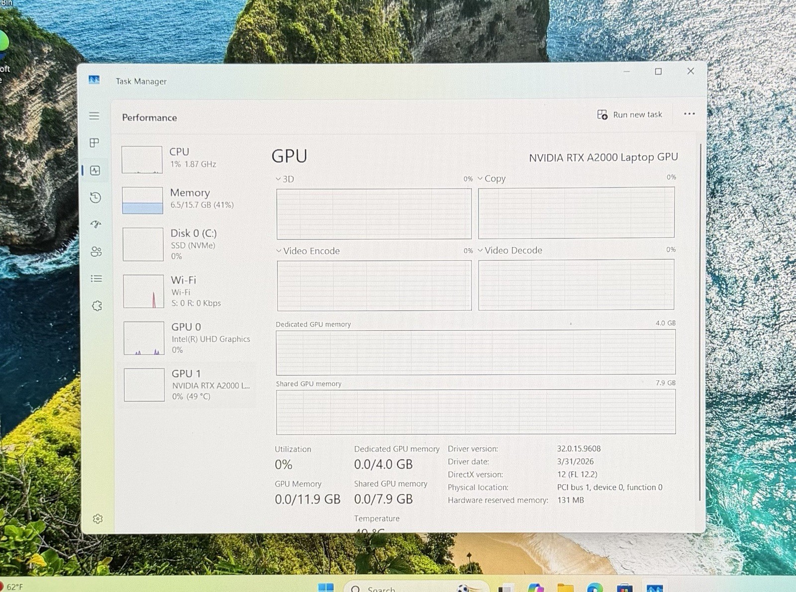Open the App history sidebar icon
796x592 pixels.
(x=96, y=197)
